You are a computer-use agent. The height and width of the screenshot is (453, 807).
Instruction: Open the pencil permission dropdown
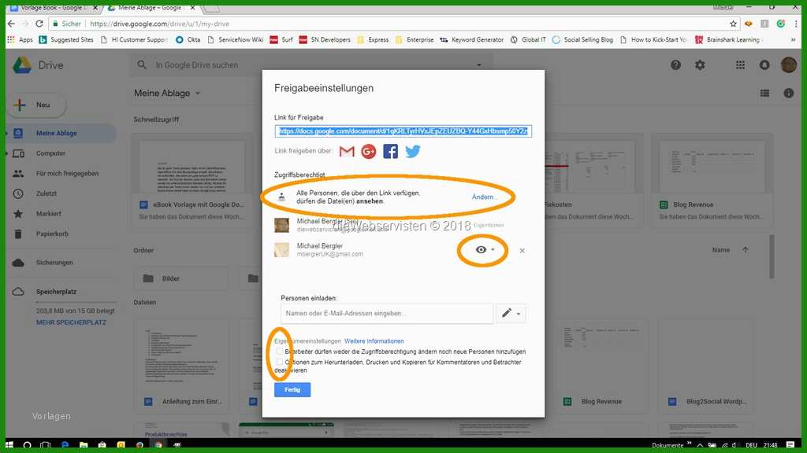pyautogui.click(x=511, y=313)
